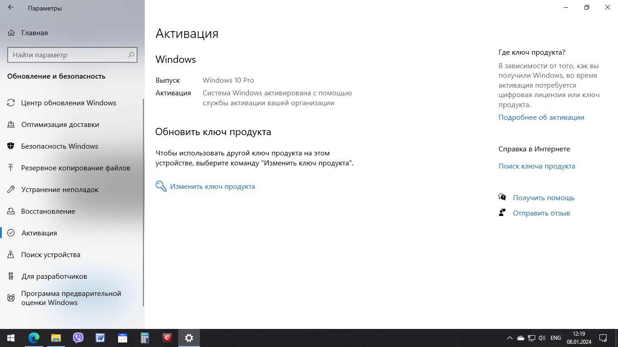
Task: Click the Получить помощь chat icon
Action: [502, 197]
